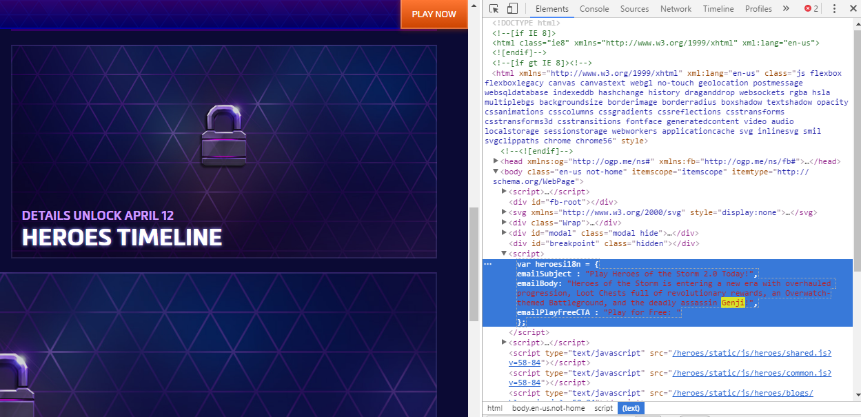Click the emailSubject line in script
The width and height of the screenshot is (861, 417).
click(x=638, y=274)
